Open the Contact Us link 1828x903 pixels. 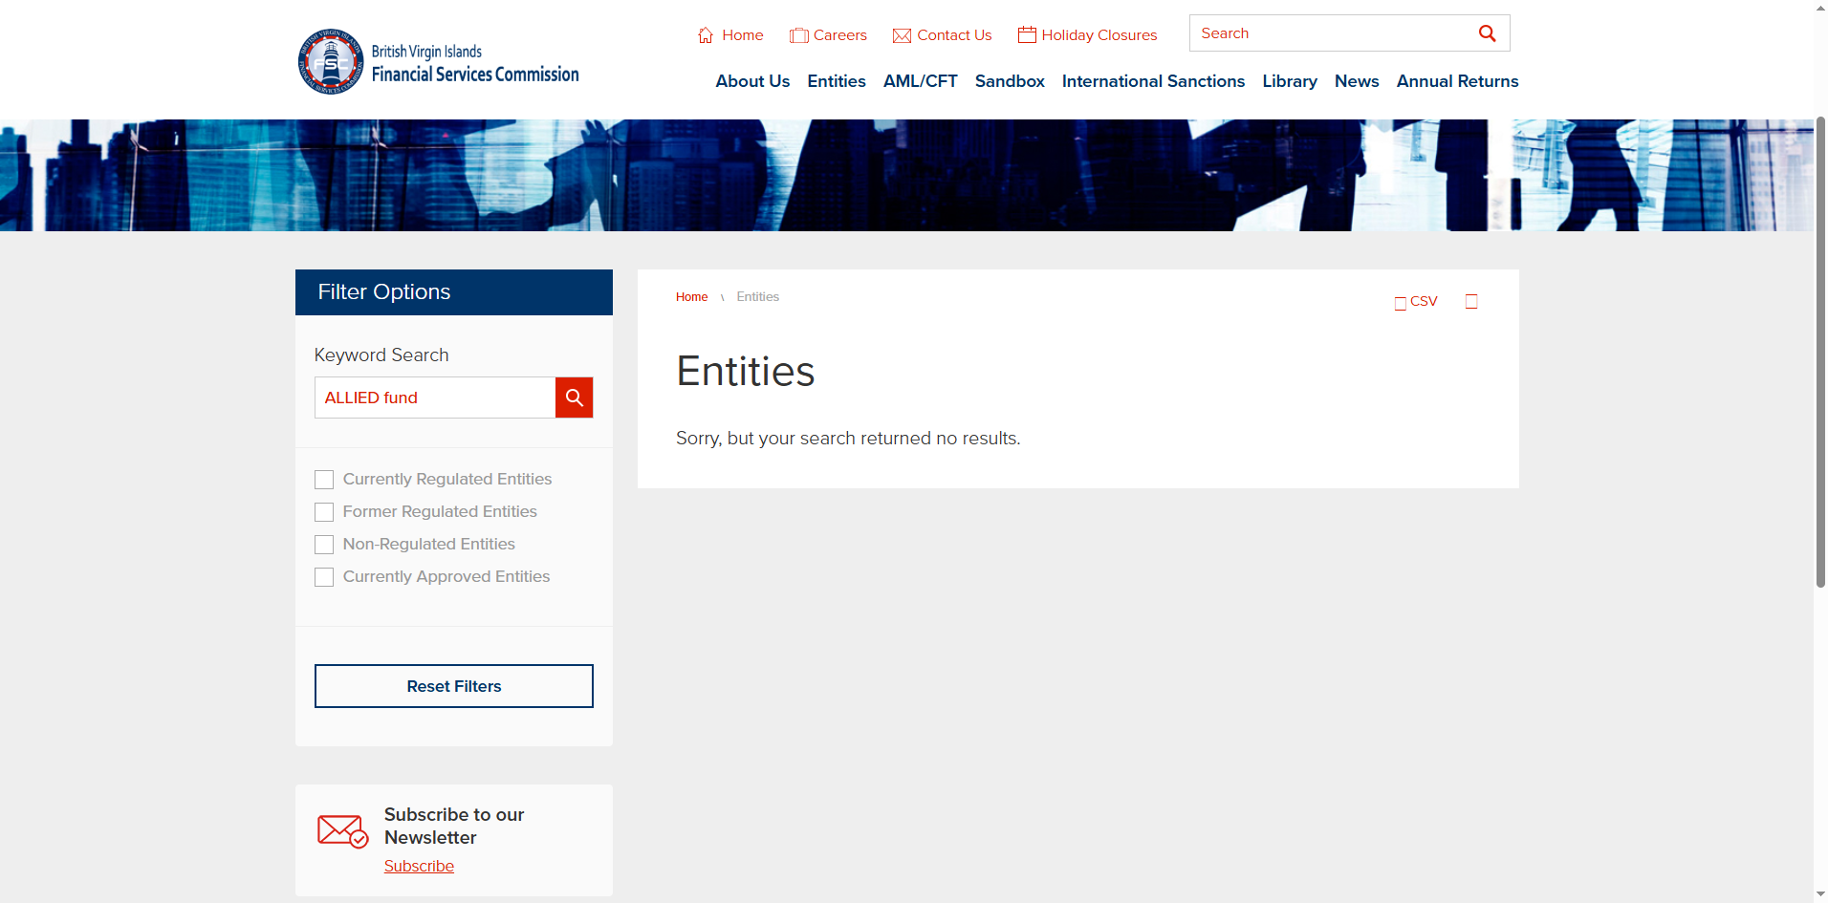954,35
